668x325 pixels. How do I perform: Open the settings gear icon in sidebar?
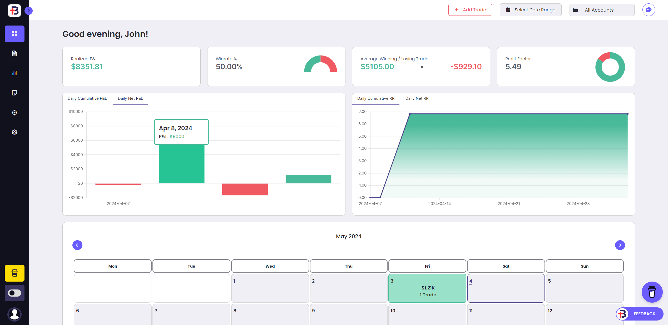pyautogui.click(x=14, y=132)
